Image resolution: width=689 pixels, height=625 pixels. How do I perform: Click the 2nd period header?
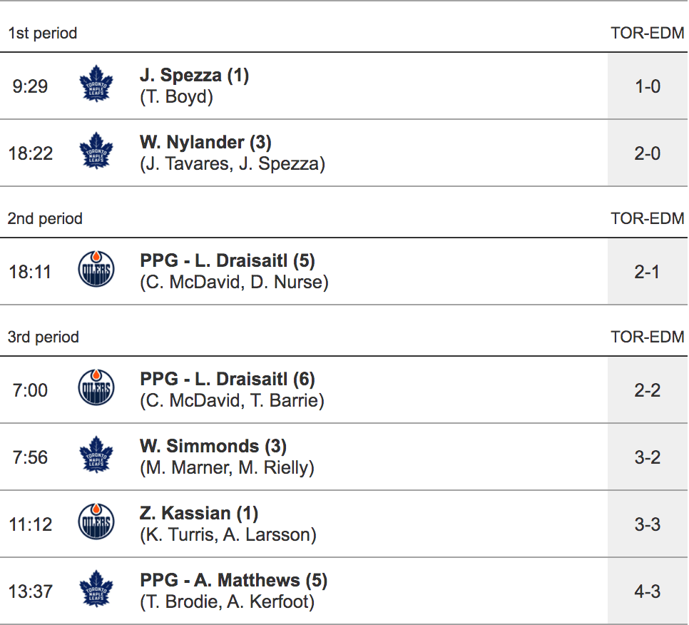click(x=45, y=219)
